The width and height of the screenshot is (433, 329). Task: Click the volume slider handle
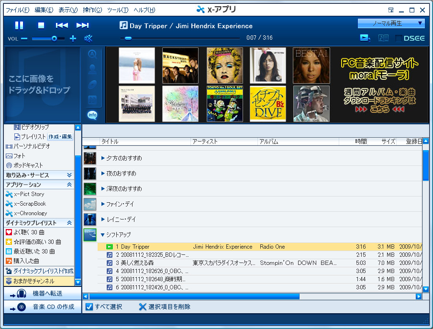tap(54, 38)
